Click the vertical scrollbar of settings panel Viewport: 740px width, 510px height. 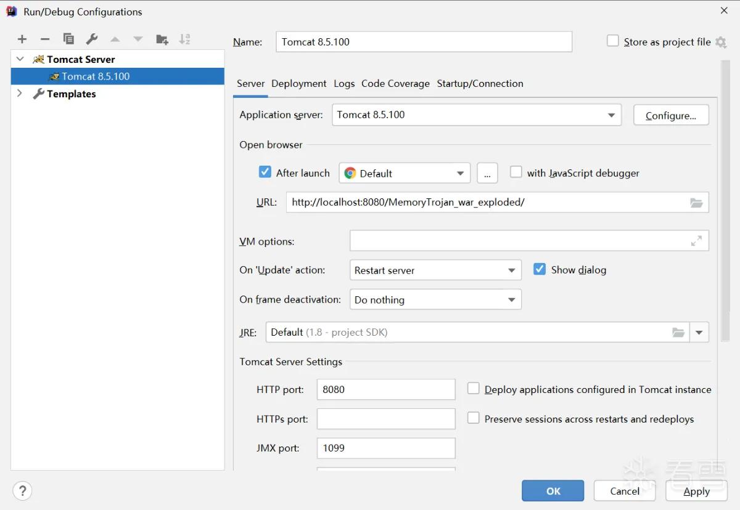(725, 200)
